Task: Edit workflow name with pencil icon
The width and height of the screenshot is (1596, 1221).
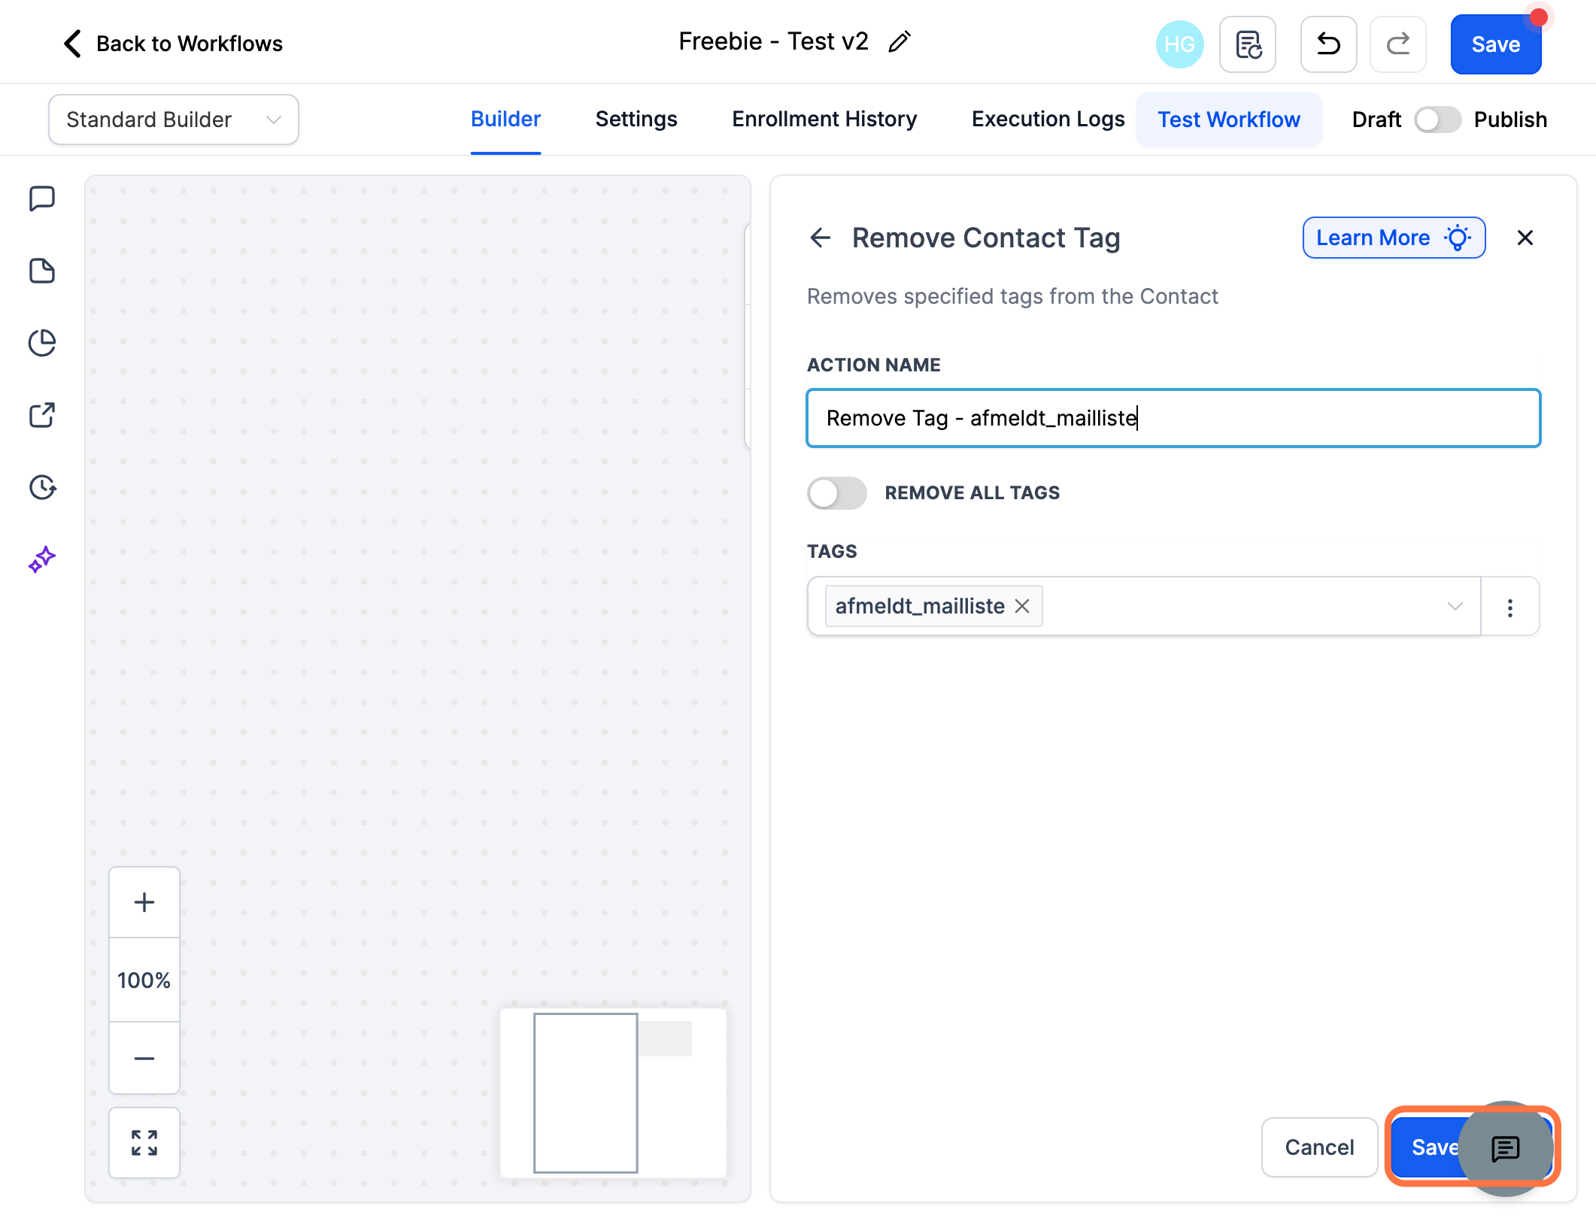Action: coord(900,41)
